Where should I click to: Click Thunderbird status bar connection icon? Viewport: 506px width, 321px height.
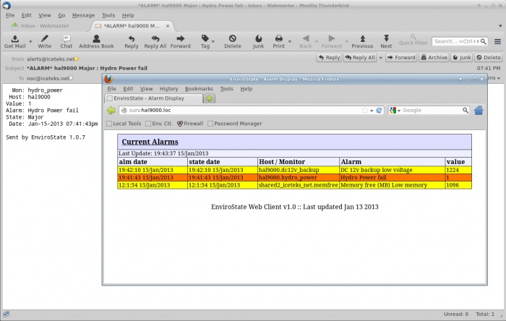[x=6, y=314]
